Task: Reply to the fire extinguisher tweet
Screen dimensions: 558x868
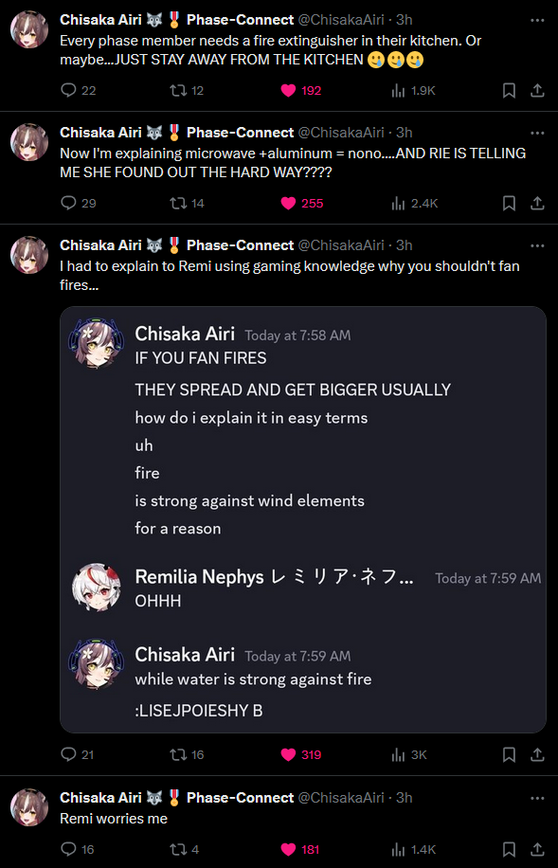Action: click(x=78, y=91)
